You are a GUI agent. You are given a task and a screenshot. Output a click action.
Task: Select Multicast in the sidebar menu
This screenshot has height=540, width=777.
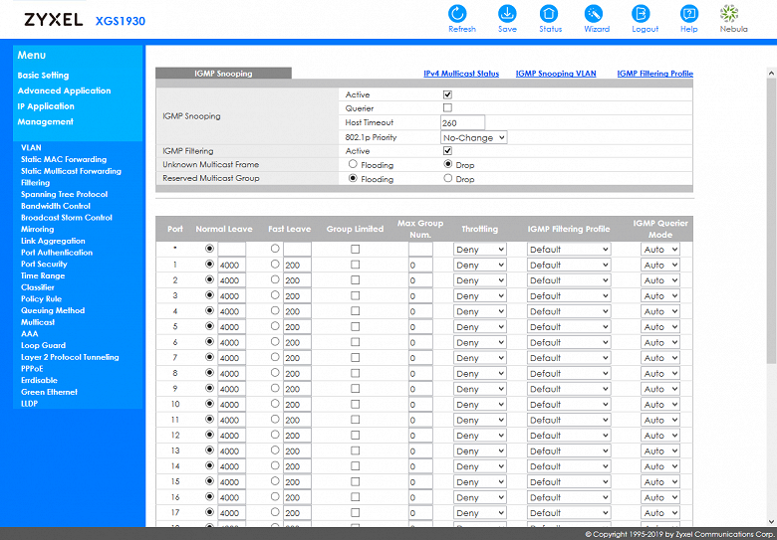pos(38,322)
